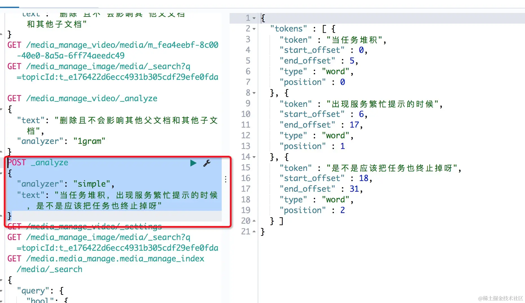
Task: Click the "type" : "word" entry on line 6
Action: (x=317, y=71)
